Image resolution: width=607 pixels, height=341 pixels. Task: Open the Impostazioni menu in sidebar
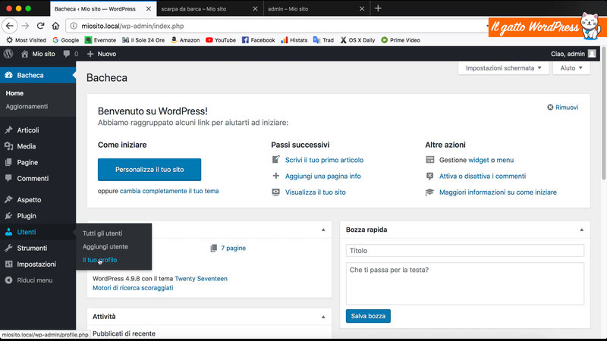38,264
